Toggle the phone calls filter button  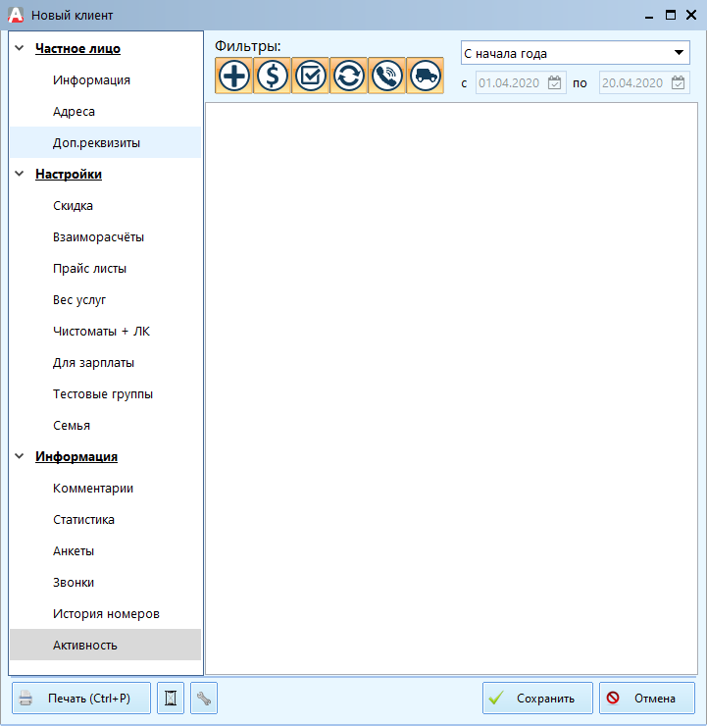coord(386,76)
